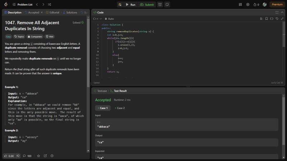Open the help question mark icon
Viewport: 287px width, 161px height.
(x=52, y=156)
